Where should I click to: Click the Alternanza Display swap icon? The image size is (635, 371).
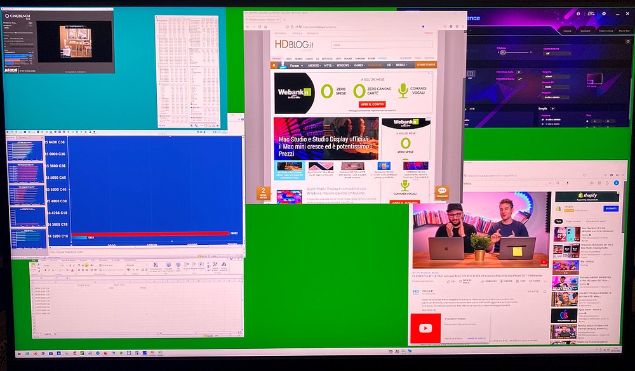click(519, 79)
